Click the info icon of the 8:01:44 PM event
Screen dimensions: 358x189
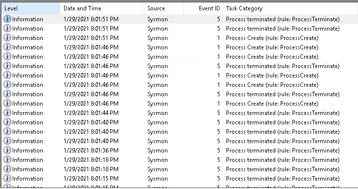(7, 113)
